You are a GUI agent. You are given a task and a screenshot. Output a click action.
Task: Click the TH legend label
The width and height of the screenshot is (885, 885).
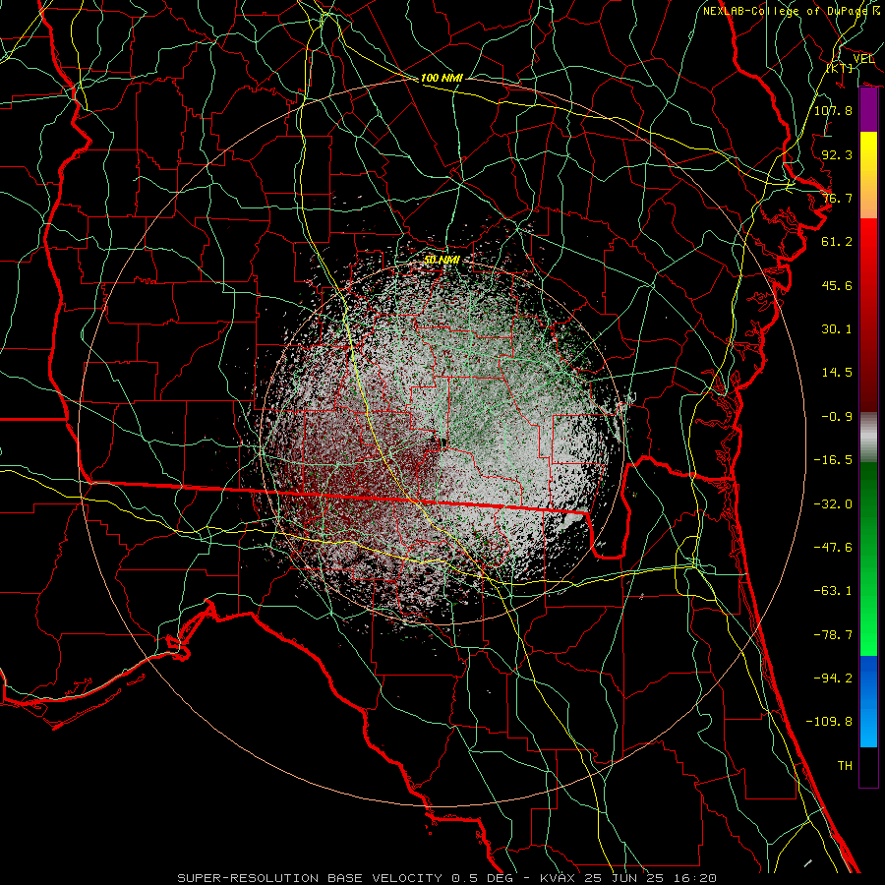click(845, 766)
